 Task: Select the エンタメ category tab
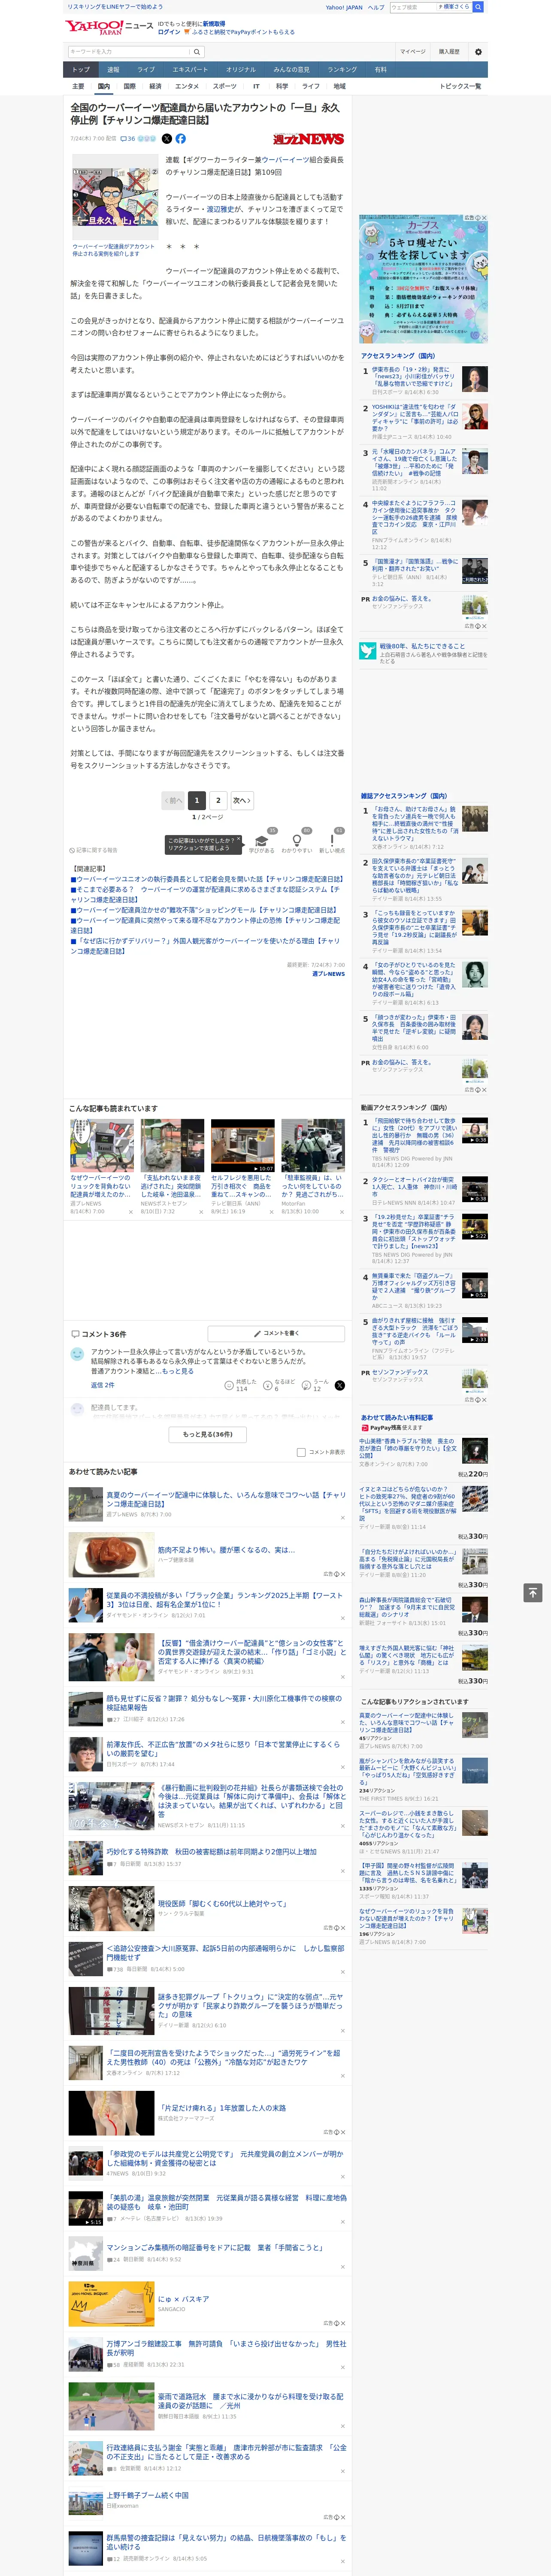187,86
